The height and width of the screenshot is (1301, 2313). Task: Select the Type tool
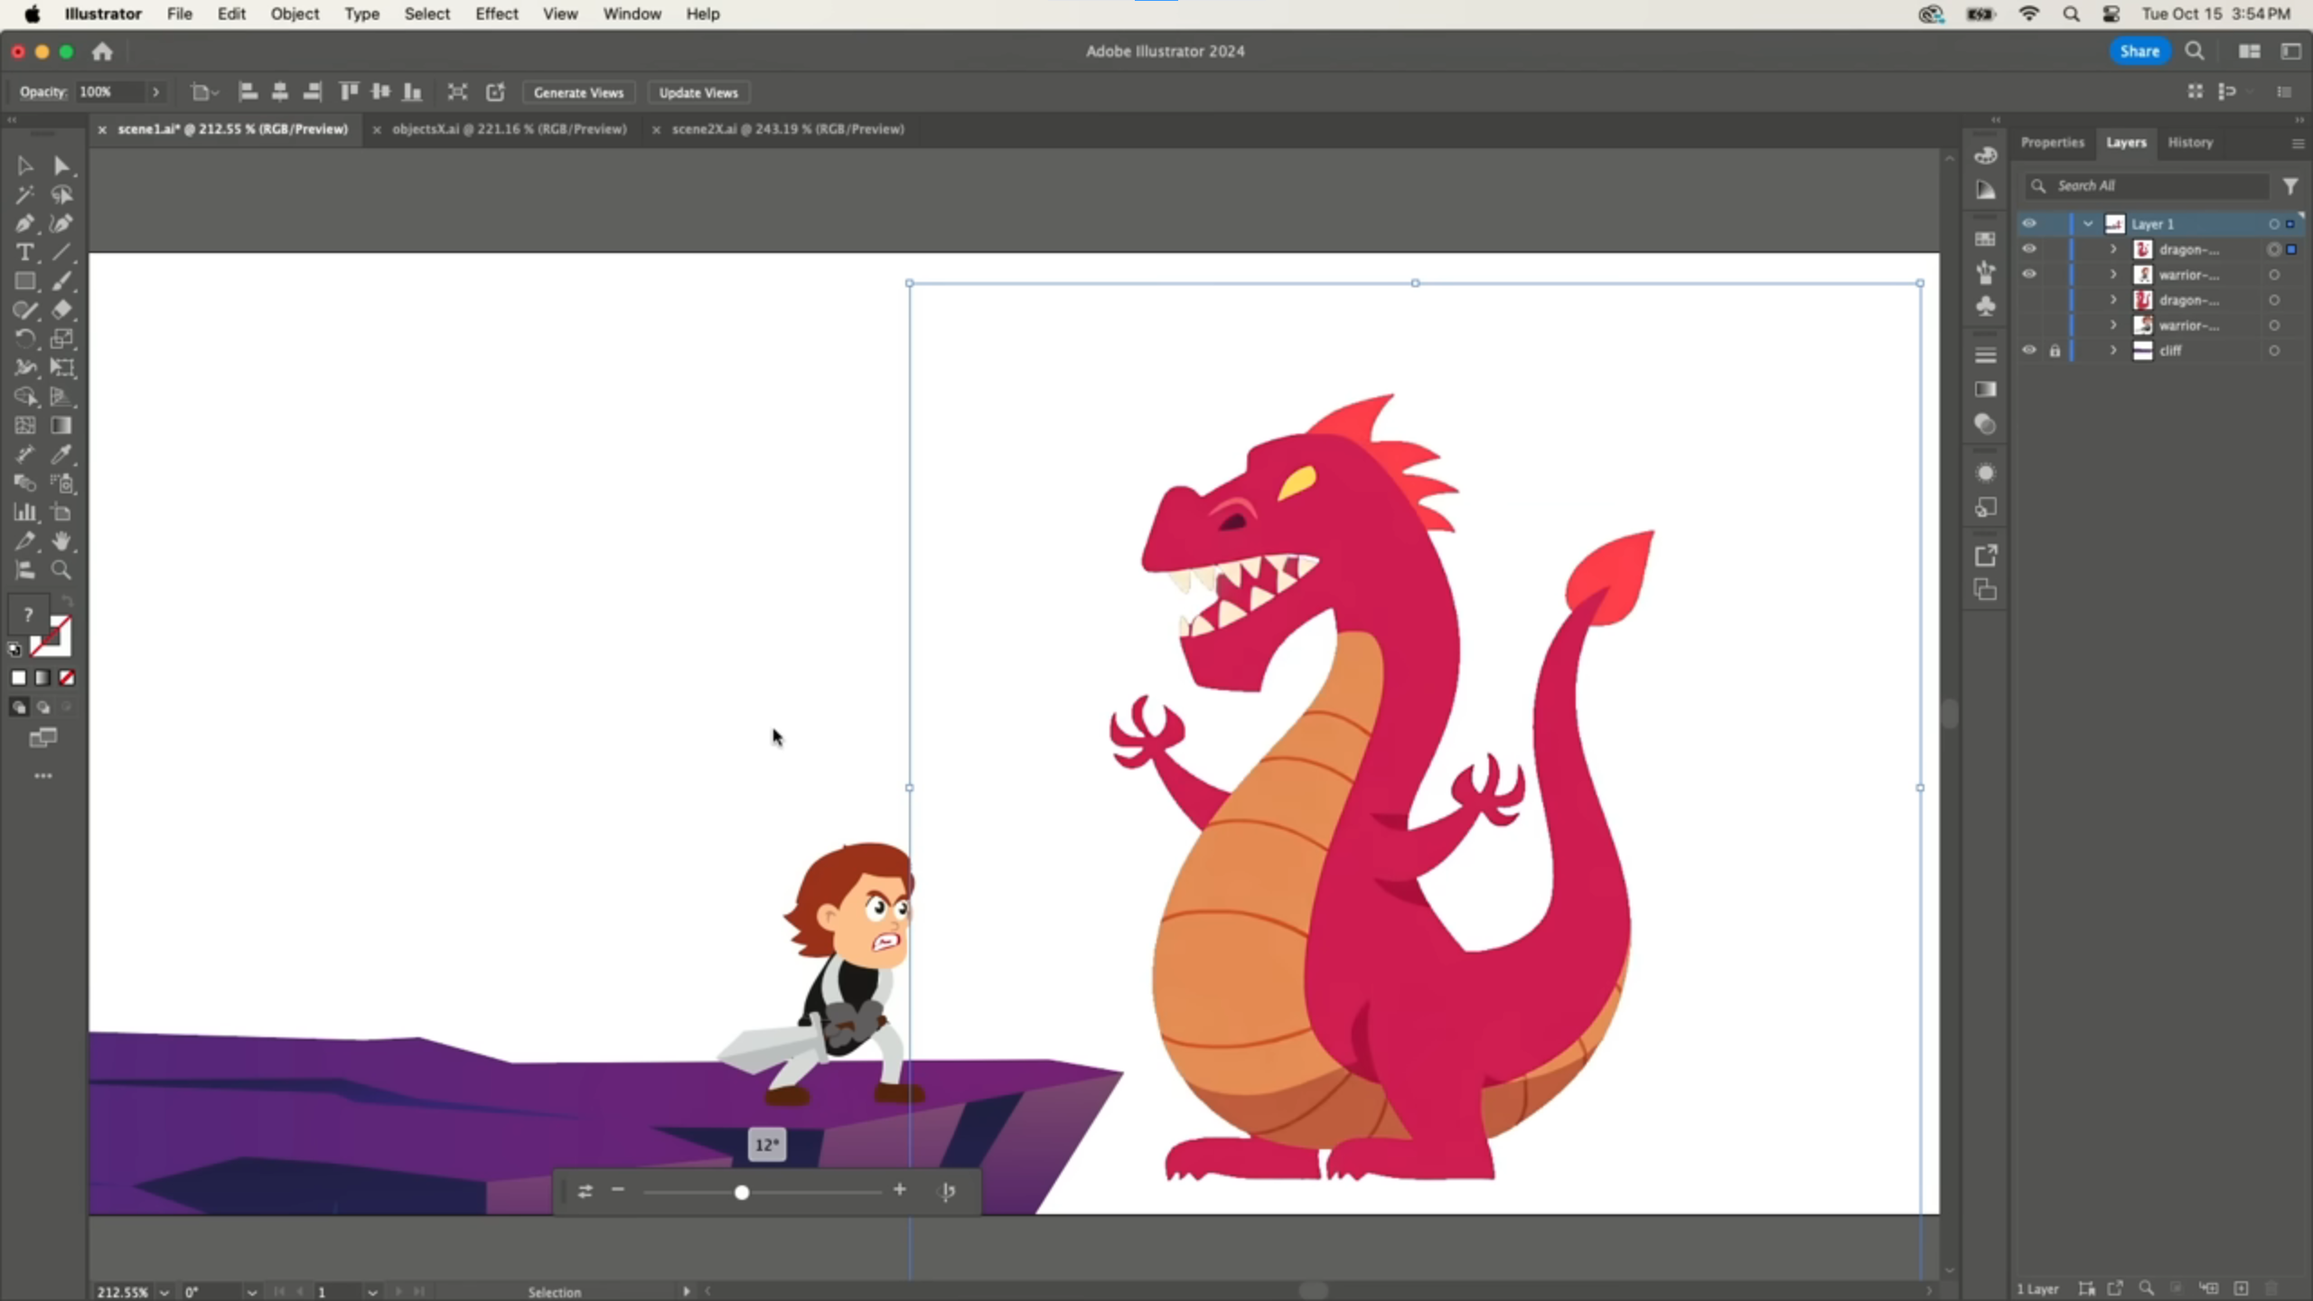[23, 251]
